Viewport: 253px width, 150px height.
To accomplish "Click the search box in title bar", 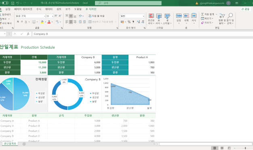I will click(128, 3).
